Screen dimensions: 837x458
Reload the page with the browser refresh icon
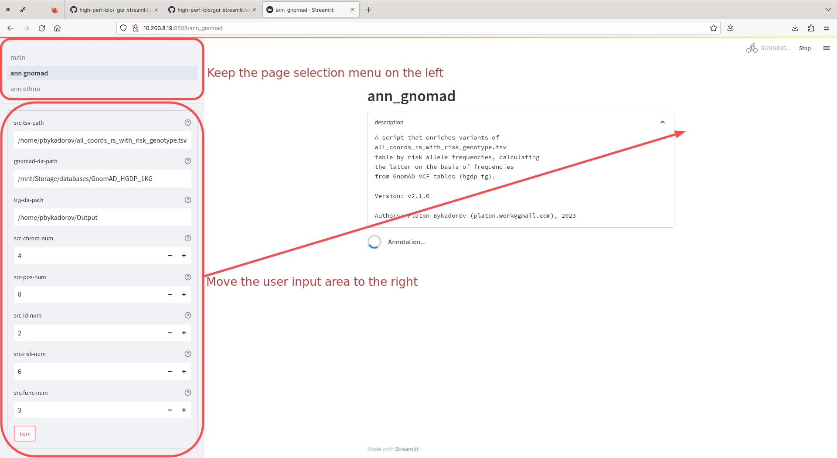(42, 28)
